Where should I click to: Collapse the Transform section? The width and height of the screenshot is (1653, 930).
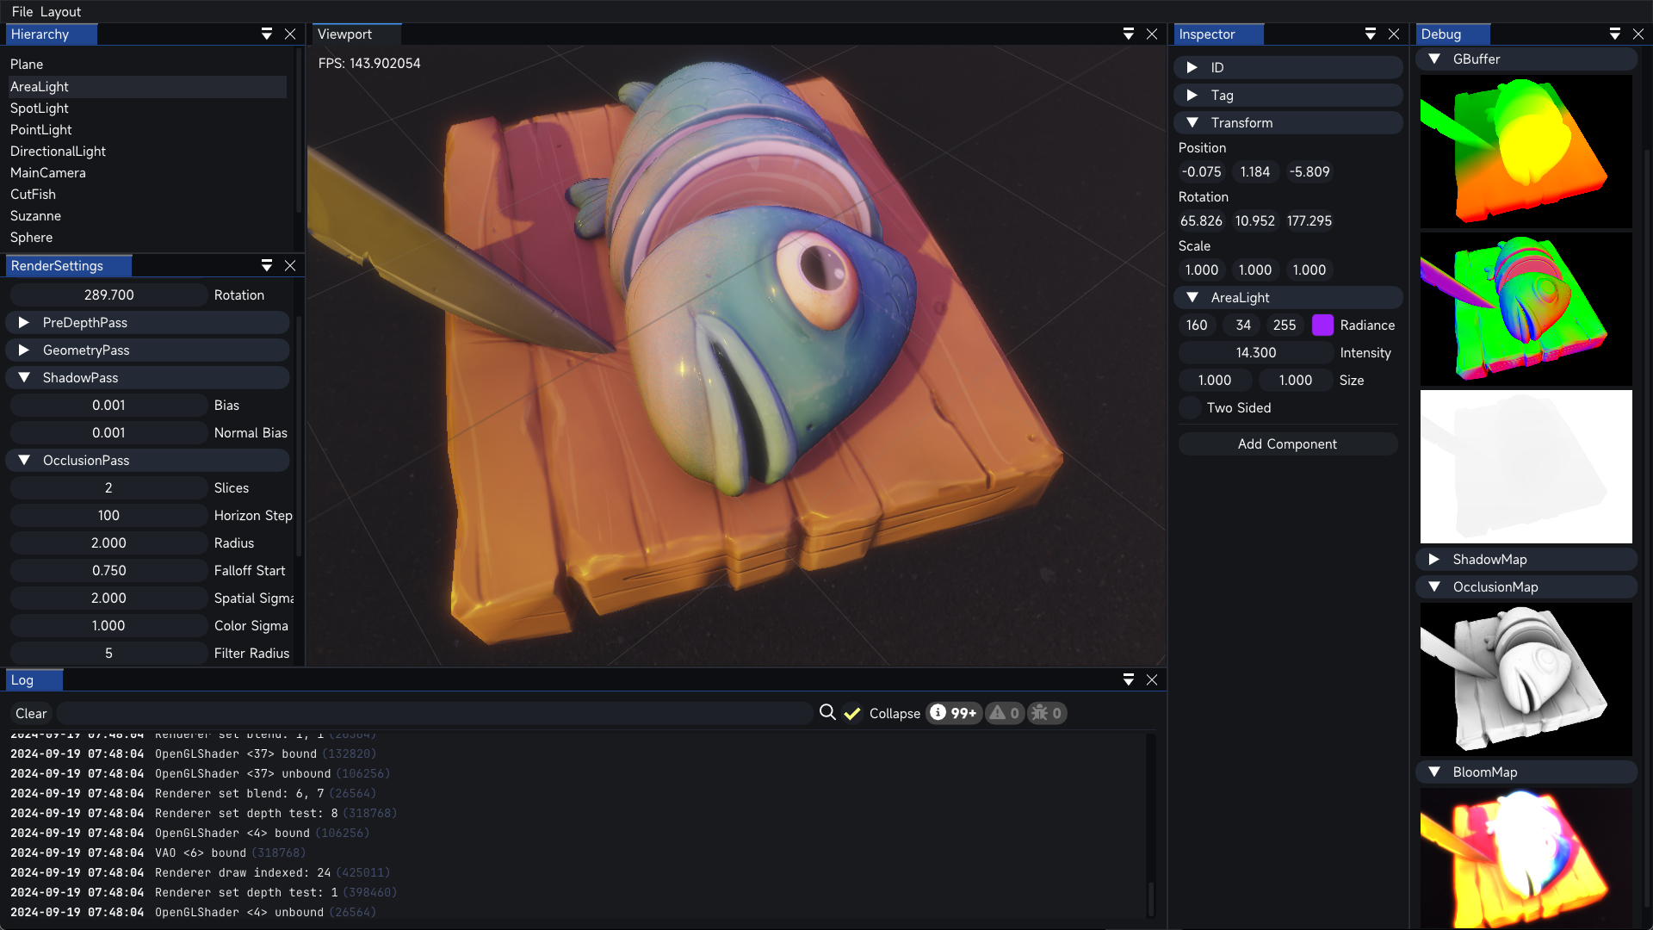coord(1288,123)
